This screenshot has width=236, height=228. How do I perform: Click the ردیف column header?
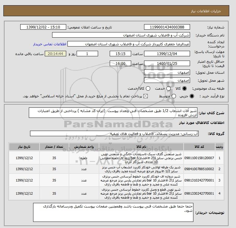click(x=219, y=147)
